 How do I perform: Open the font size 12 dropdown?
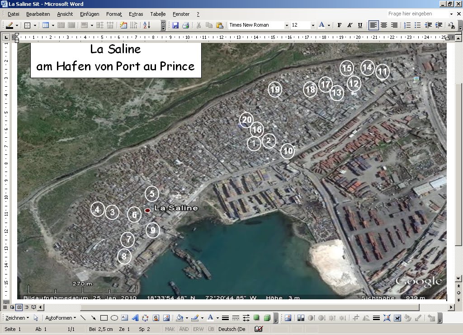(312, 25)
